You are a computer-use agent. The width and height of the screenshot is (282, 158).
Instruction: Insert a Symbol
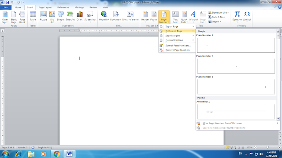point(247,17)
